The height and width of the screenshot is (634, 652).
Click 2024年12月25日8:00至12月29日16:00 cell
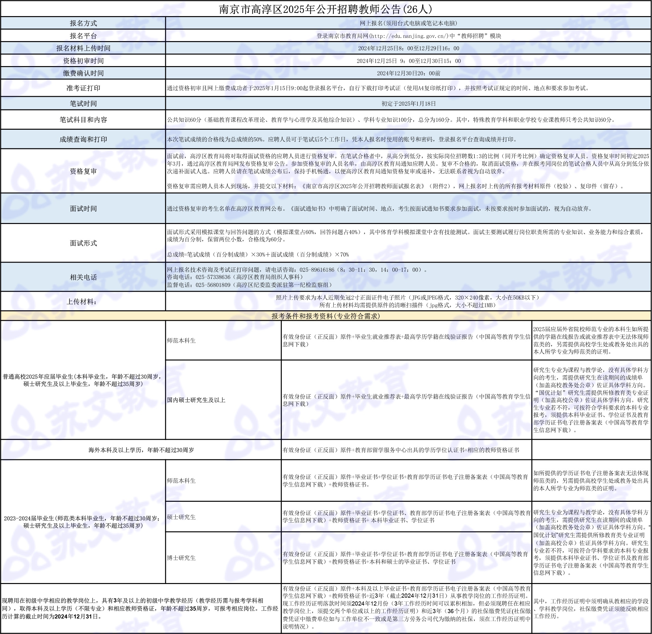408,48
